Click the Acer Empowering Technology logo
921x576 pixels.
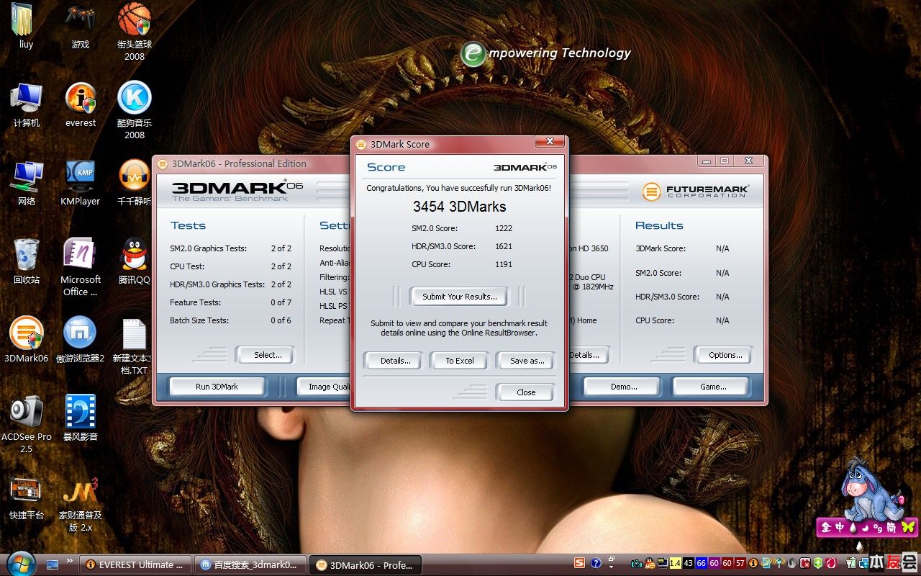545,53
